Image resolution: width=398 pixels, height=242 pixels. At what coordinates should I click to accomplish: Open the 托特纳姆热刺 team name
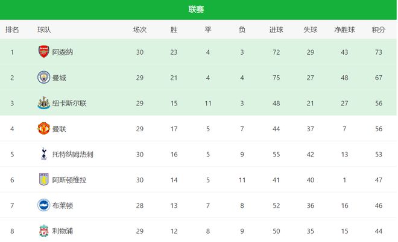pyautogui.click(x=73, y=154)
